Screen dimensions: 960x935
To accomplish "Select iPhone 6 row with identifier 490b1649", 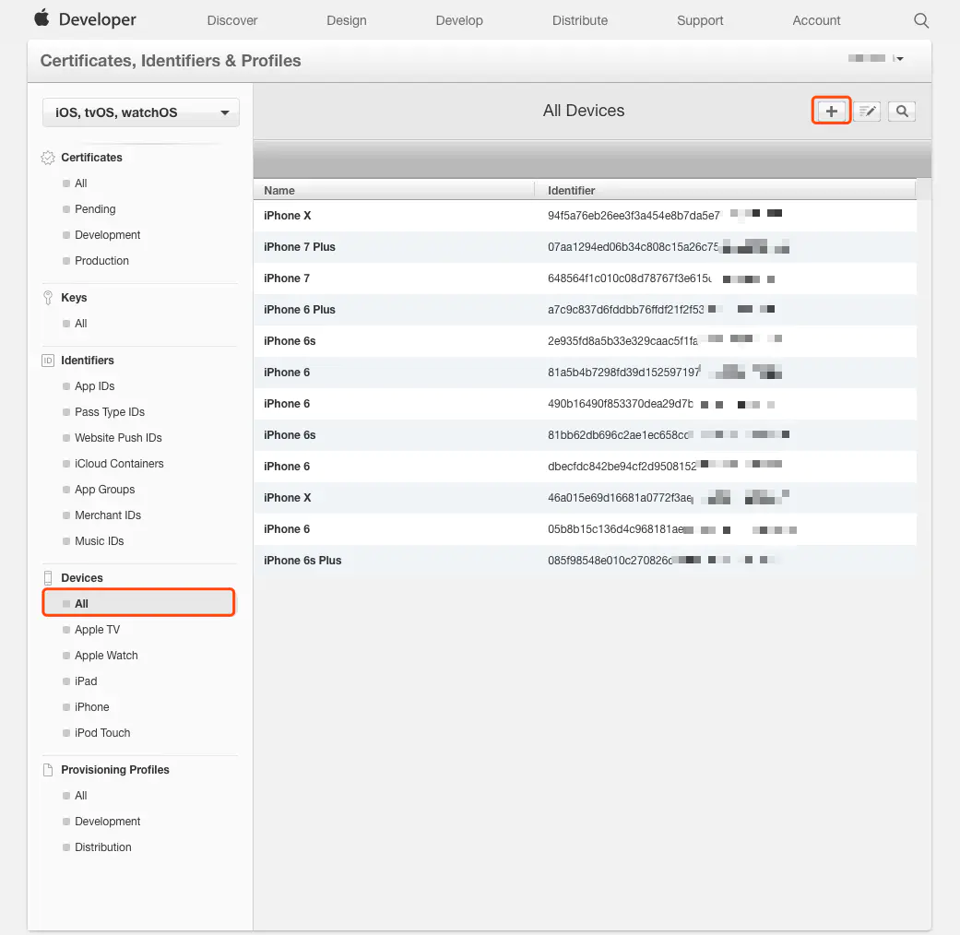I will pyautogui.click(x=585, y=404).
